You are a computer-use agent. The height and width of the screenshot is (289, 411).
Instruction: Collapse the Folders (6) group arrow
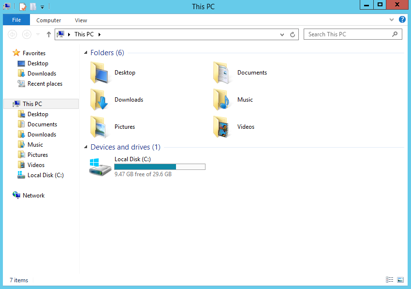pyautogui.click(x=86, y=53)
